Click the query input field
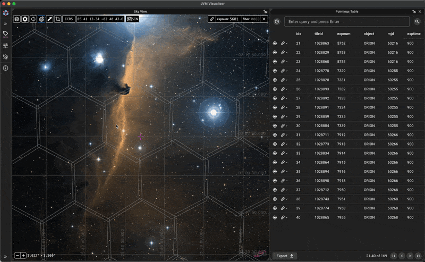 pos(347,22)
